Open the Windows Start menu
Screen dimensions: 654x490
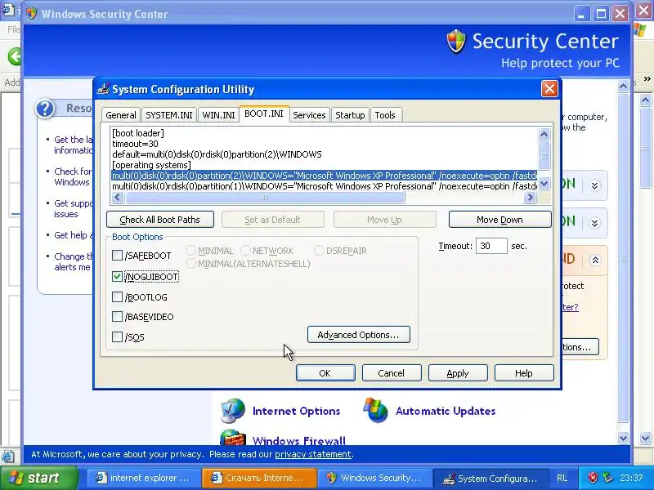pyautogui.click(x=39, y=478)
